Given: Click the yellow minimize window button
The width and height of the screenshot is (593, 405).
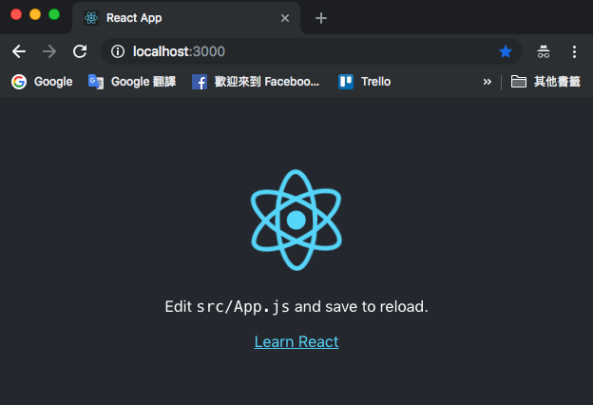Looking at the screenshot, I should point(35,14).
